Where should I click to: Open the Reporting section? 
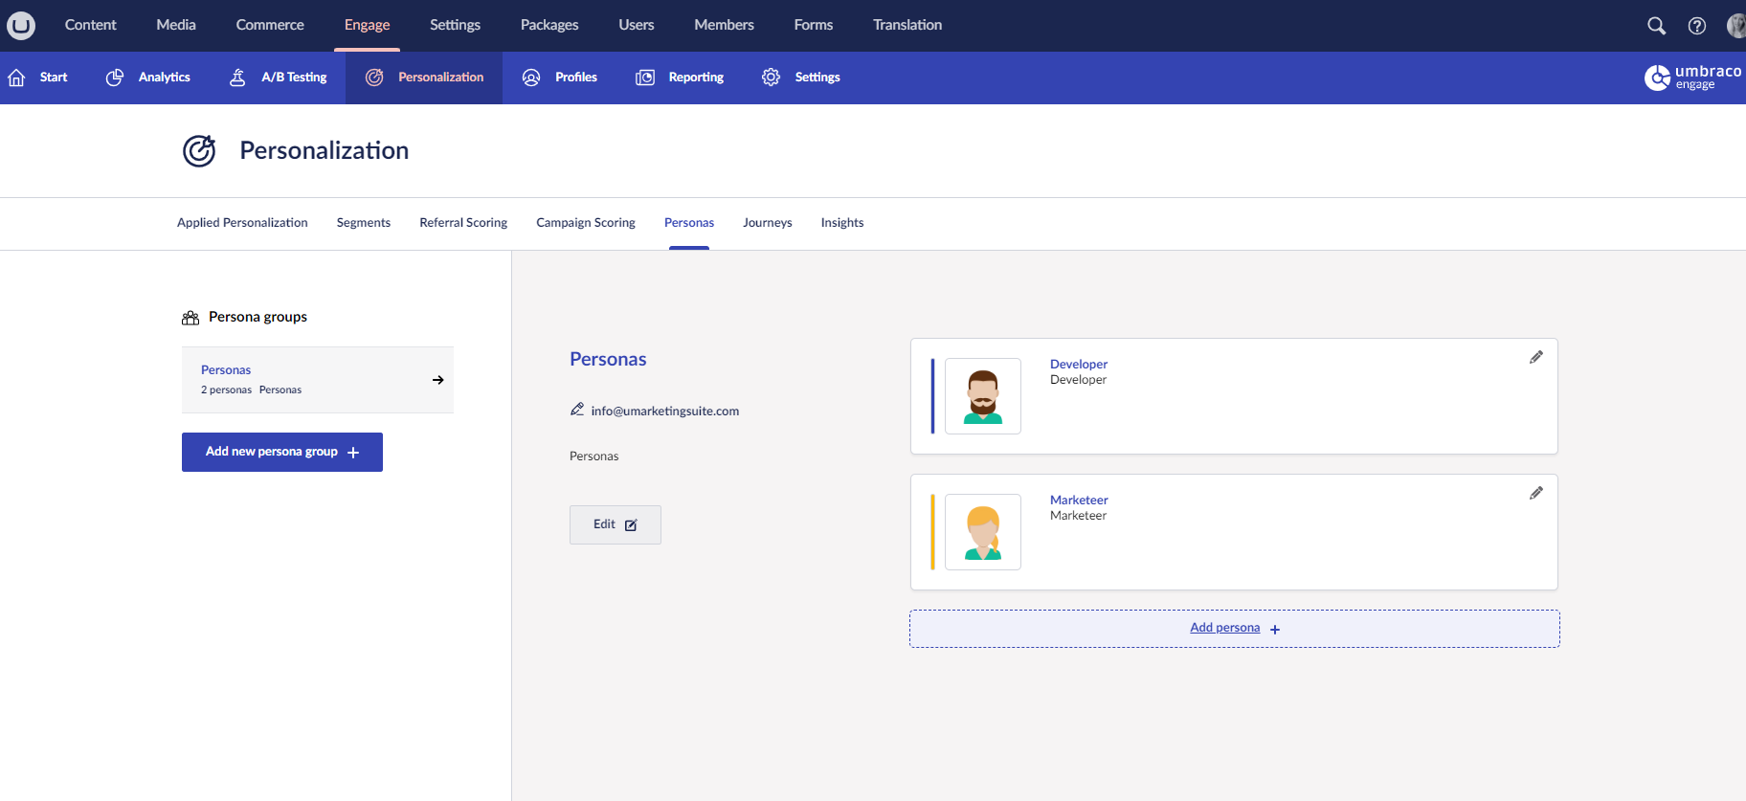coord(680,78)
